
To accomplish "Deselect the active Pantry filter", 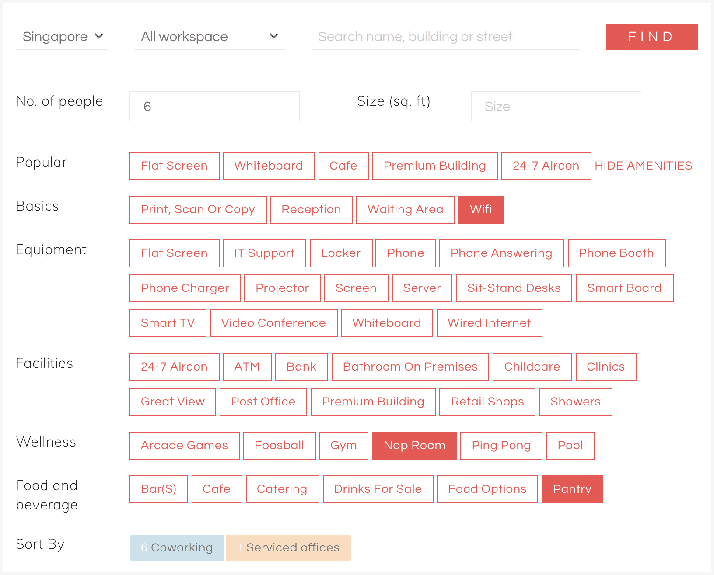I will click(x=572, y=489).
